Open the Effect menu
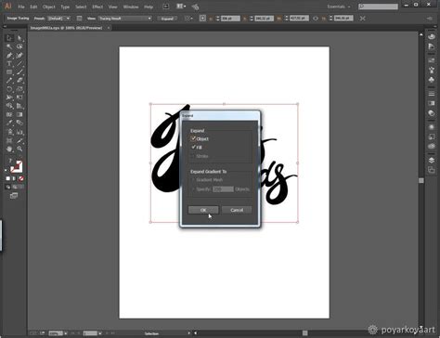This screenshot has width=440, height=338. (97, 6)
